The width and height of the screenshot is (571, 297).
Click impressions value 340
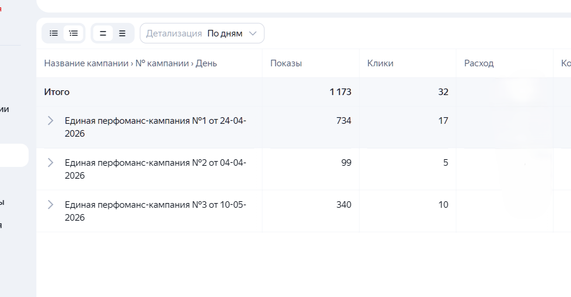pos(343,205)
